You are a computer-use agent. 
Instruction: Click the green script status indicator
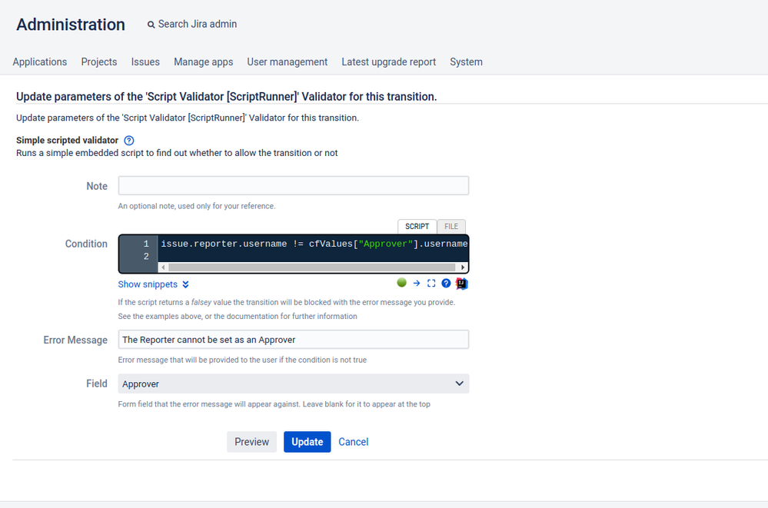(401, 283)
